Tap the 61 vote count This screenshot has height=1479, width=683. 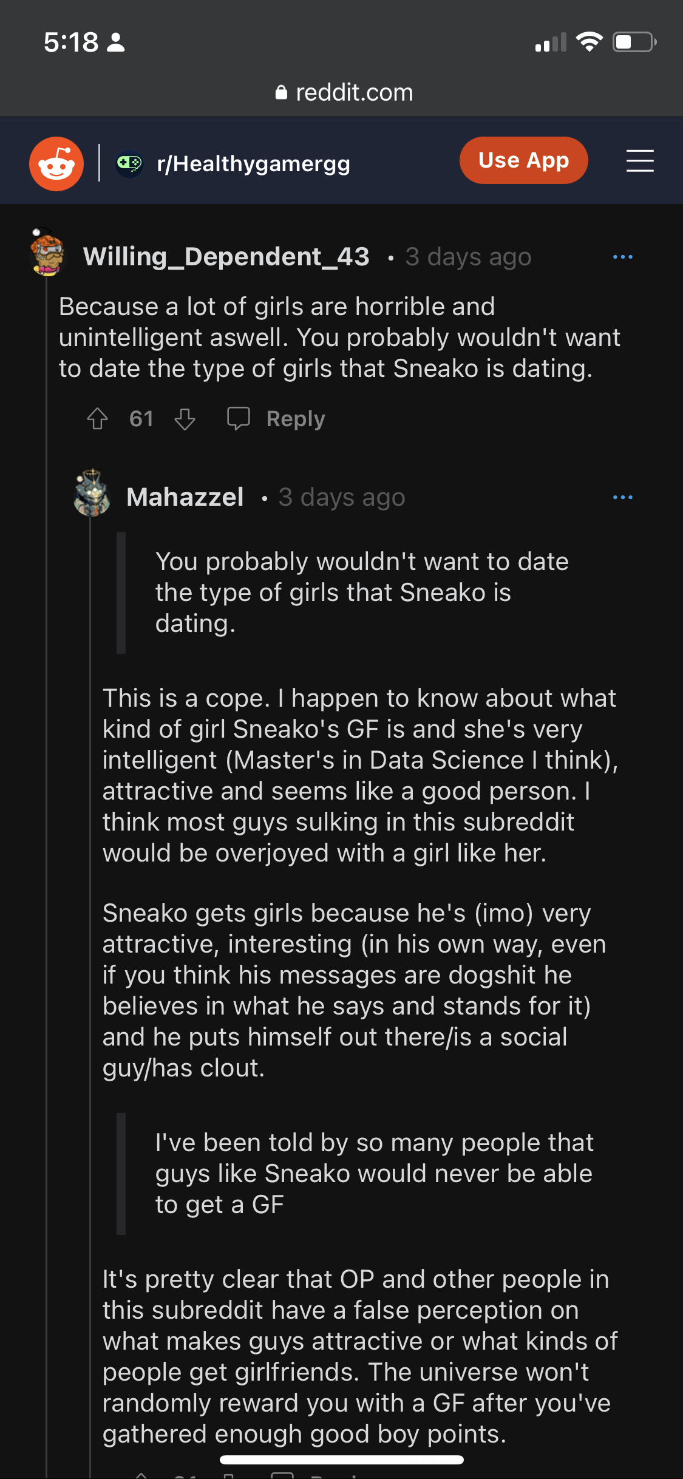pos(141,419)
